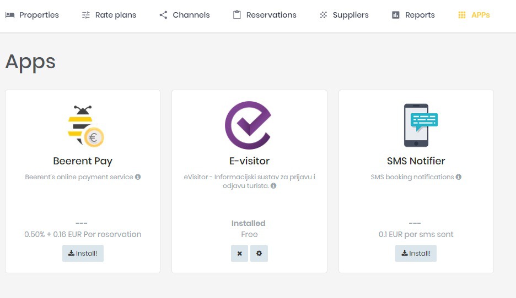The height and width of the screenshot is (298, 516).
Task: Click the share icon next to Channels
Action: click(163, 15)
